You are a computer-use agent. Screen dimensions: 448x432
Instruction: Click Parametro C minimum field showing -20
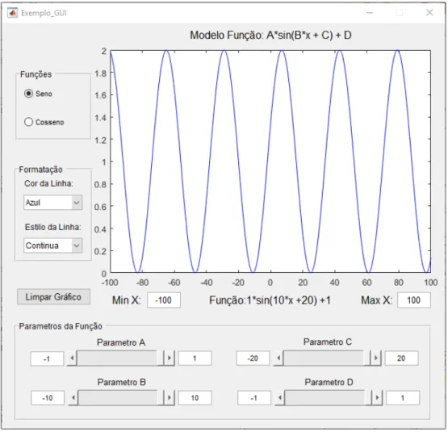click(253, 359)
